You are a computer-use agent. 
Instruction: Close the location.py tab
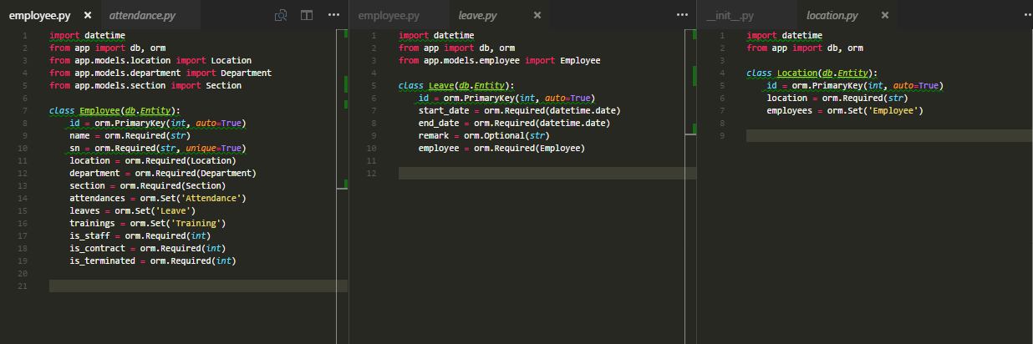[x=885, y=15]
